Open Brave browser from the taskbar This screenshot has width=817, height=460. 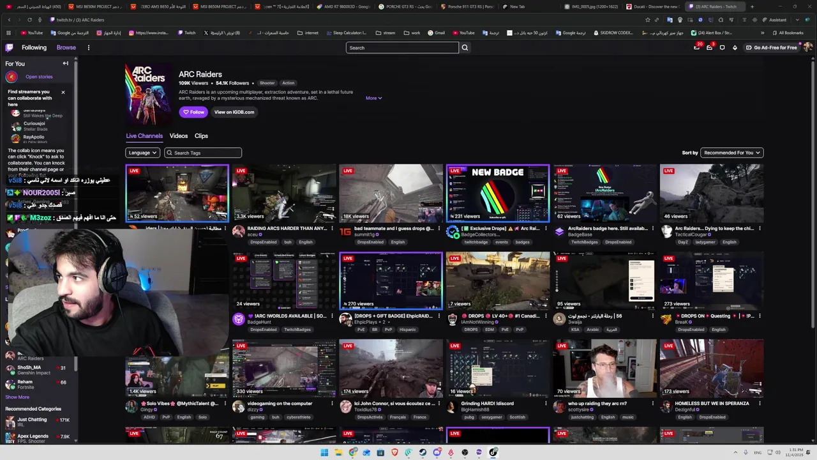(394, 452)
